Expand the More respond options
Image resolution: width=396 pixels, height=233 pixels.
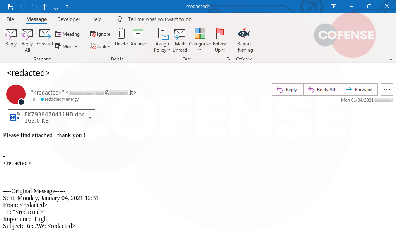(66, 47)
